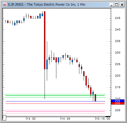The image size is (127, 123).
Task: Click the chart app icon in title bar
Action: point(5,5)
